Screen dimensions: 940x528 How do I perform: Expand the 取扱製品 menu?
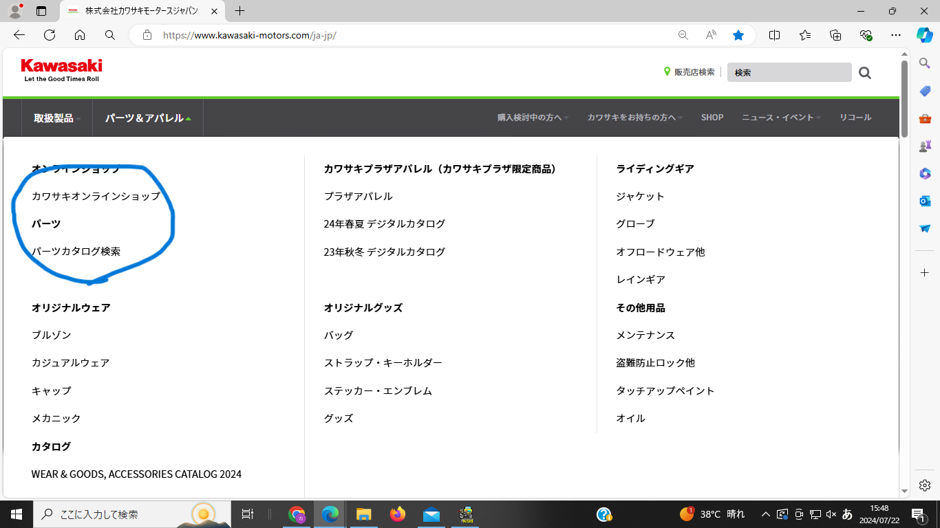tap(57, 118)
